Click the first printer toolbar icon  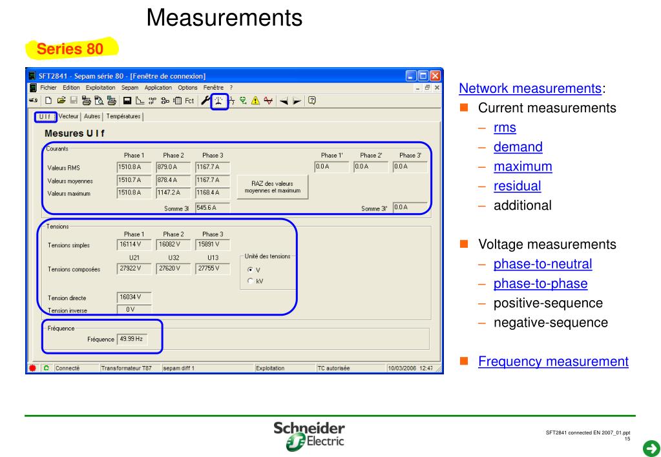click(x=87, y=101)
